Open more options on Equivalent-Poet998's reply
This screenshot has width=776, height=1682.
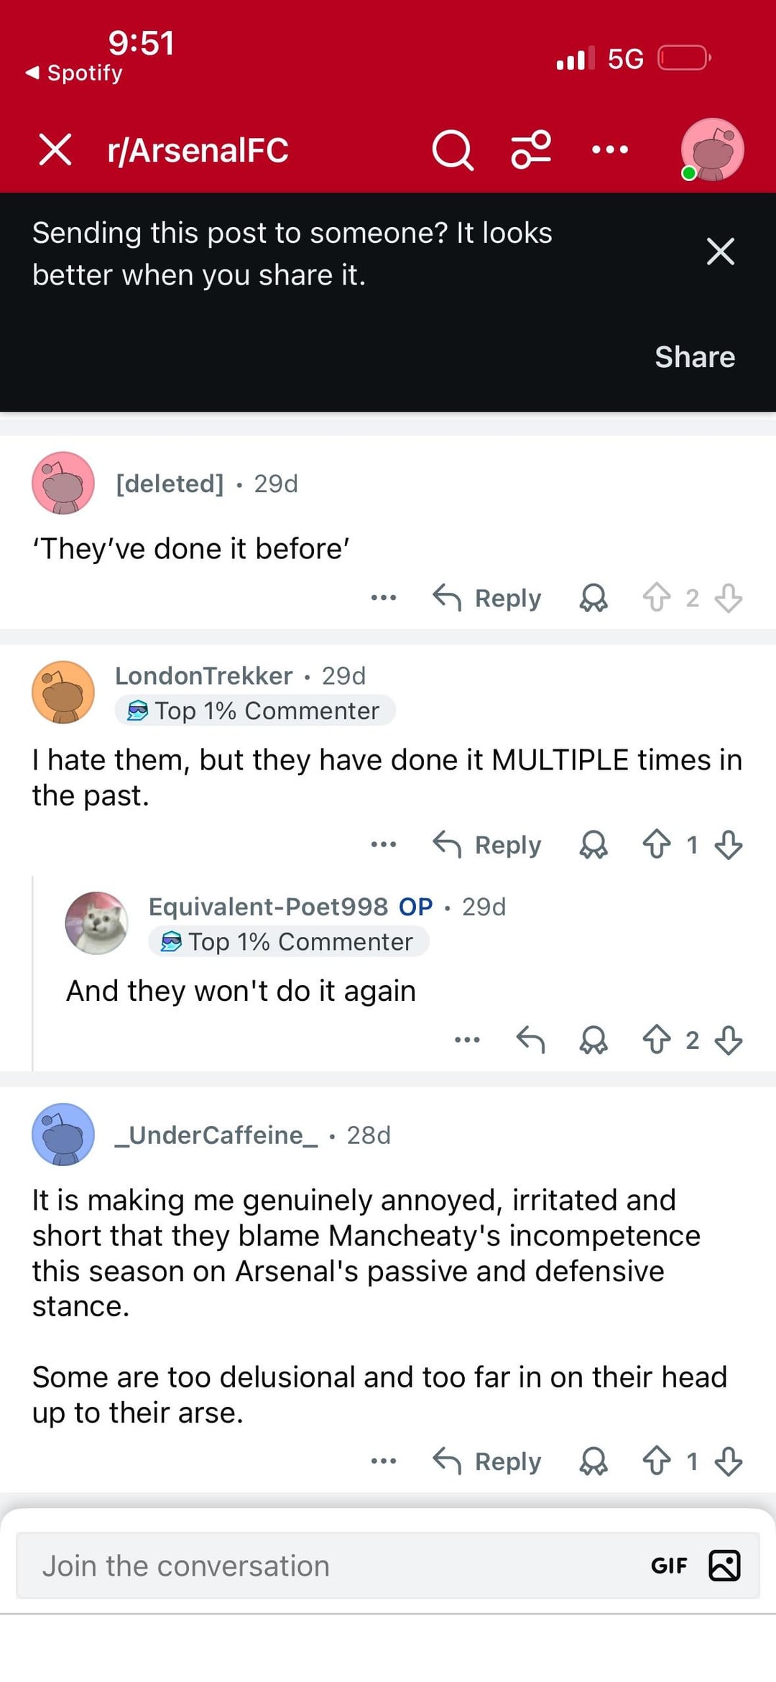pos(467,1040)
